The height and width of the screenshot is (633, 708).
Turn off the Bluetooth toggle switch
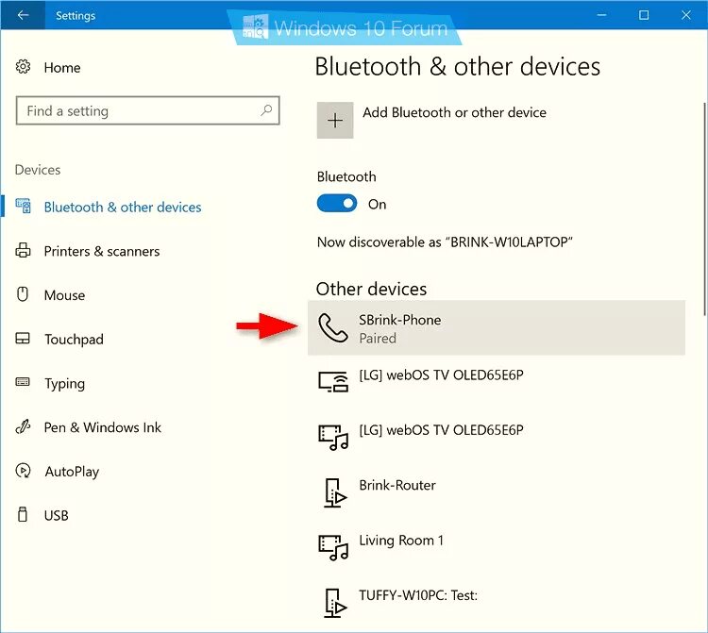[337, 204]
